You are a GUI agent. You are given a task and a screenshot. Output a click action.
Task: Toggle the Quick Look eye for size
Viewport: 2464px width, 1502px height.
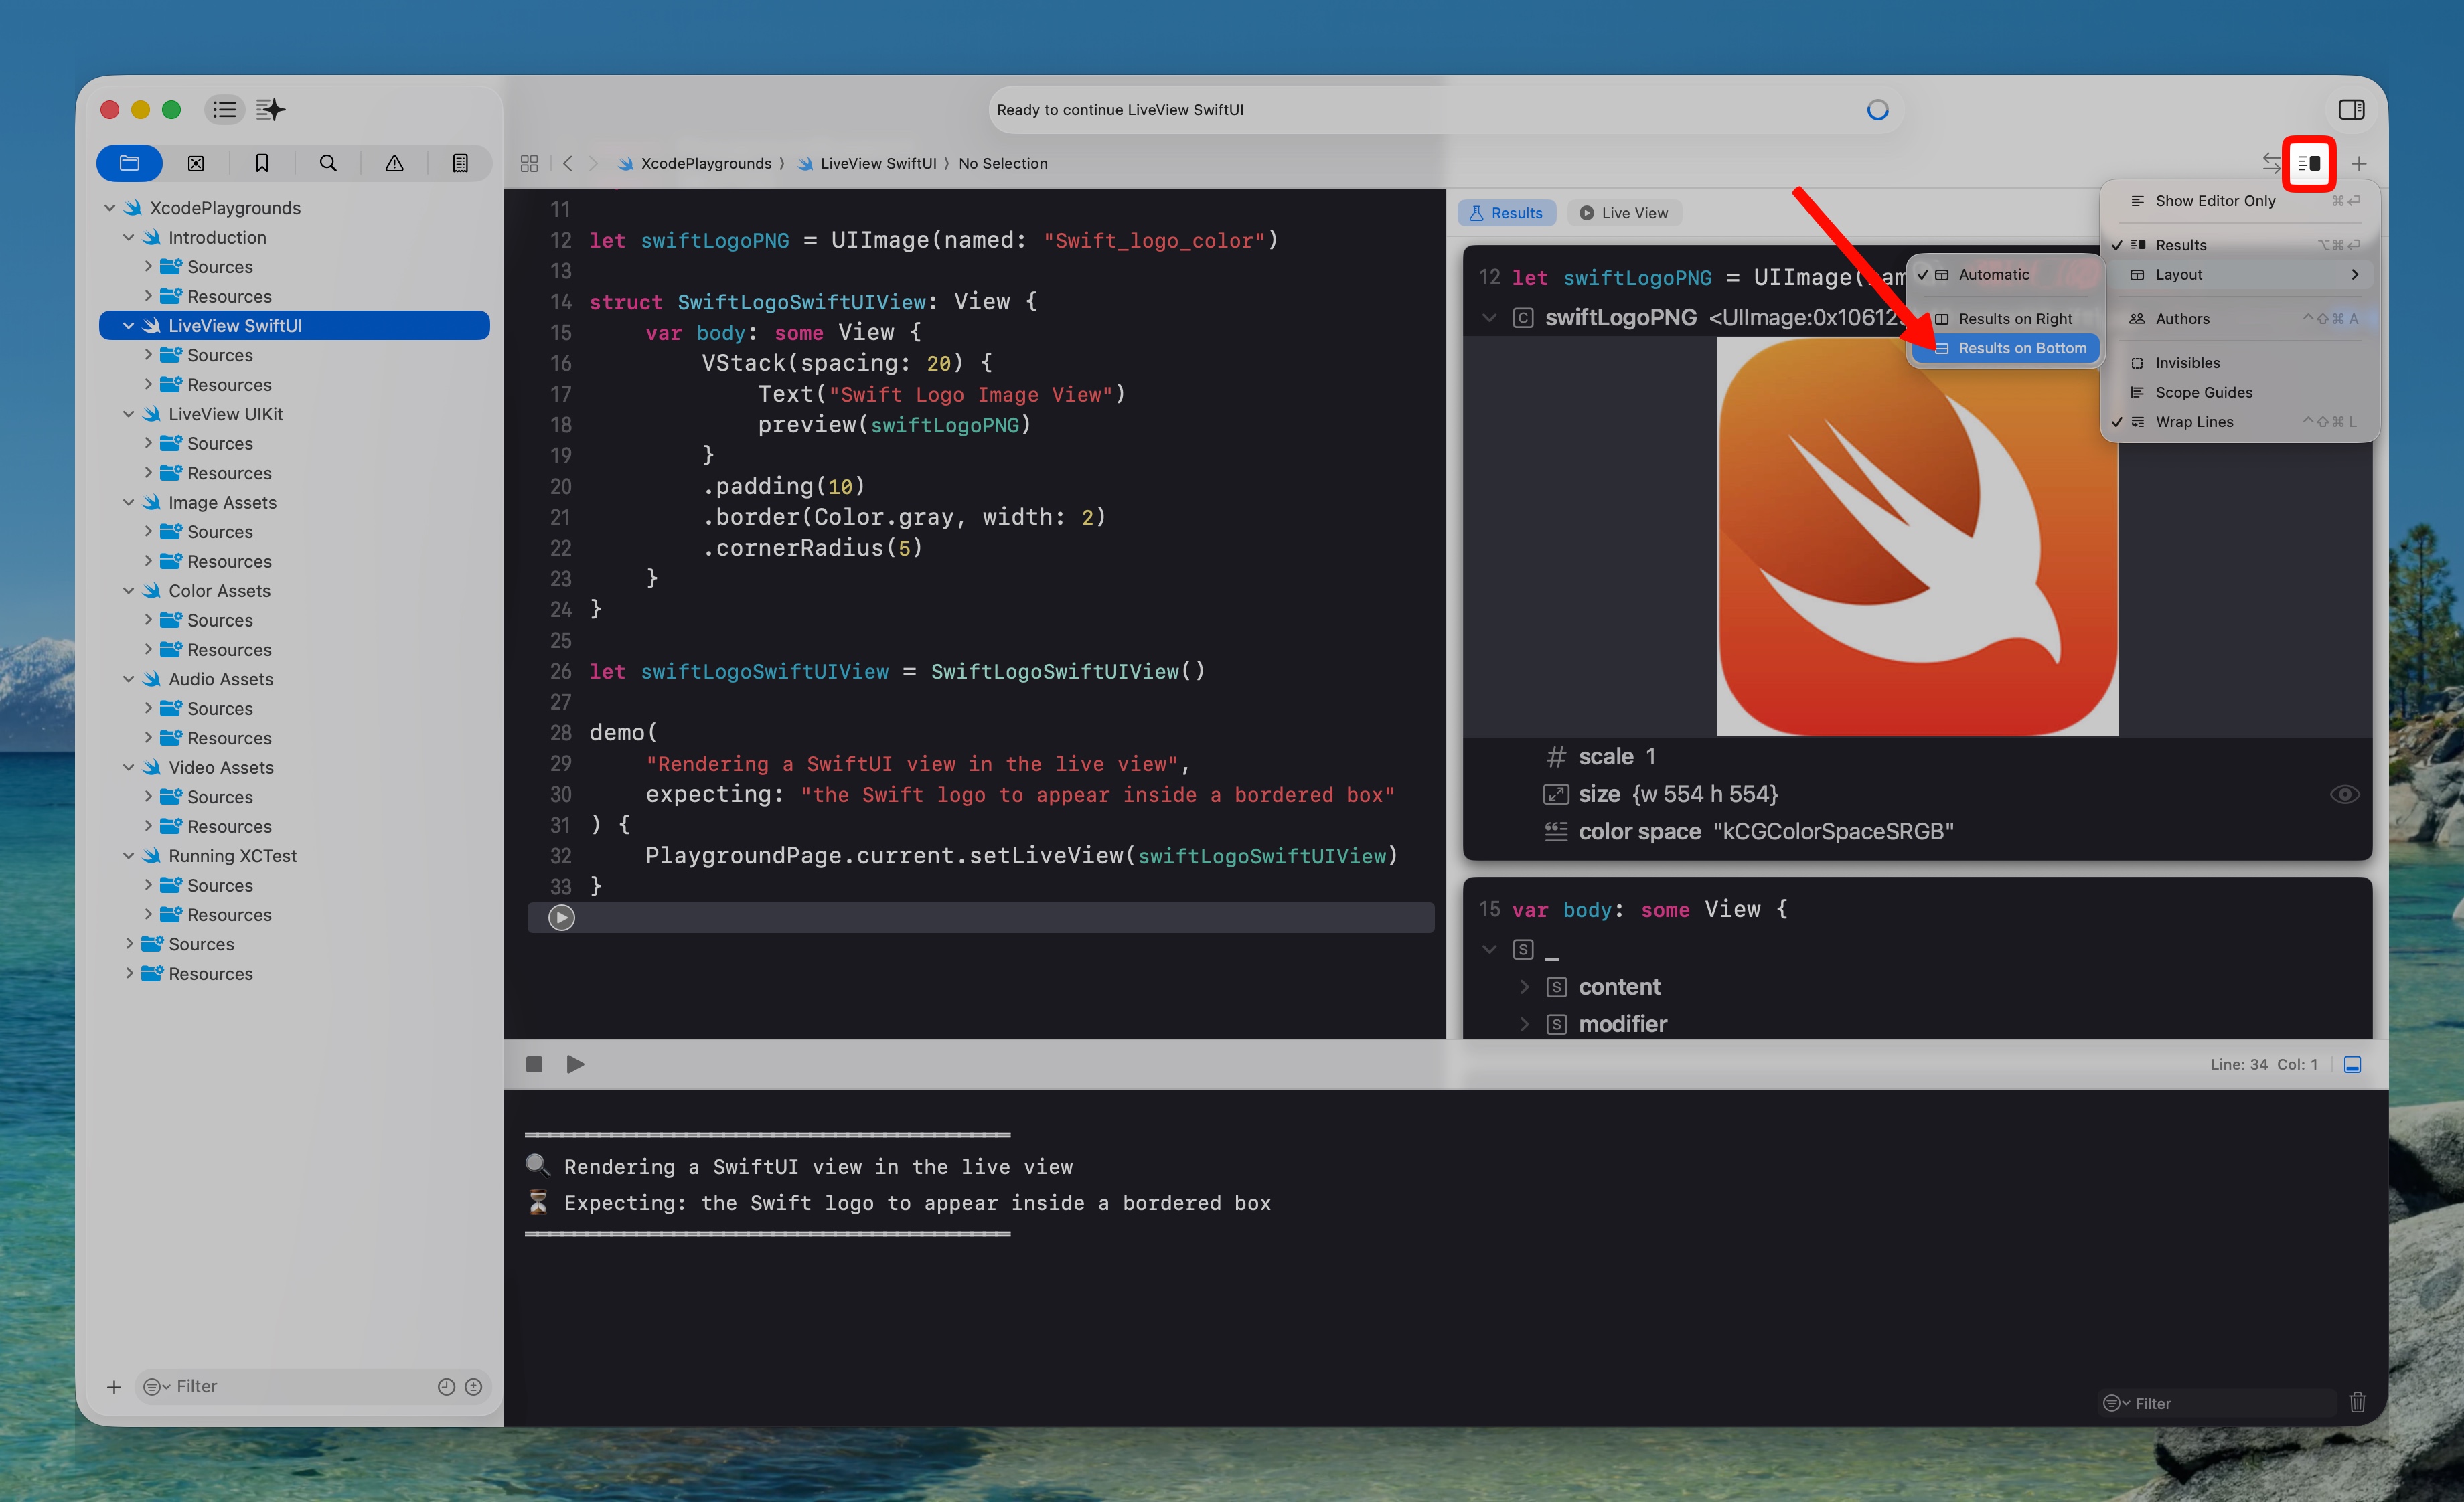pyautogui.click(x=2344, y=795)
